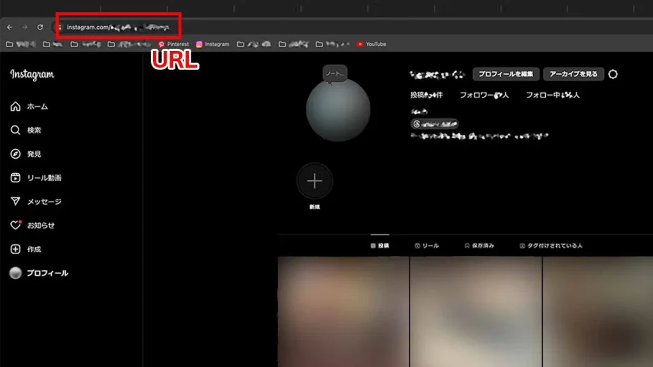Open the YouTube bookmark
This screenshot has width=653, height=367.
click(x=372, y=44)
